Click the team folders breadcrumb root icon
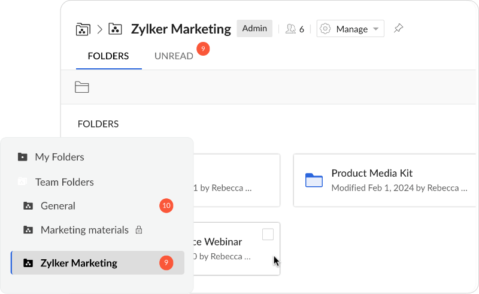The height and width of the screenshot is (294, 479). coord(83,29)
